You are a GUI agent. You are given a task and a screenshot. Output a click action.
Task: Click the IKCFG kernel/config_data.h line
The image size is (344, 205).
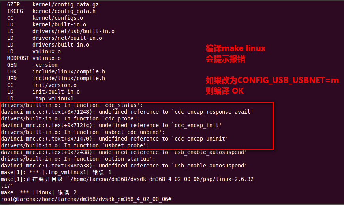click(51, 11)
